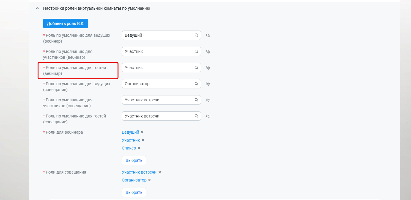Collapse the default virtual room roles section

click(37, 9)
